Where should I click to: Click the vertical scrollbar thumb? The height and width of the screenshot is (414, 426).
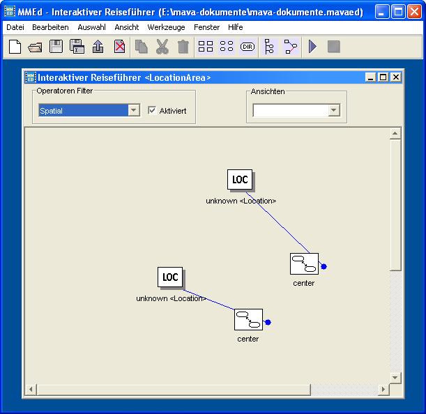(395, 205)
